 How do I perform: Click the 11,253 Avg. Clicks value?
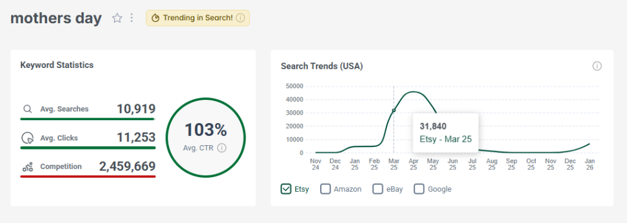coord(136,137)
